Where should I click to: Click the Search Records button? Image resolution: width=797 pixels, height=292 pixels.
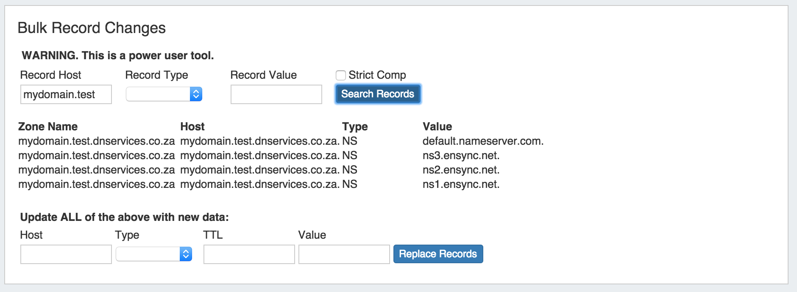pyautogui.click(x=377, y=94)
